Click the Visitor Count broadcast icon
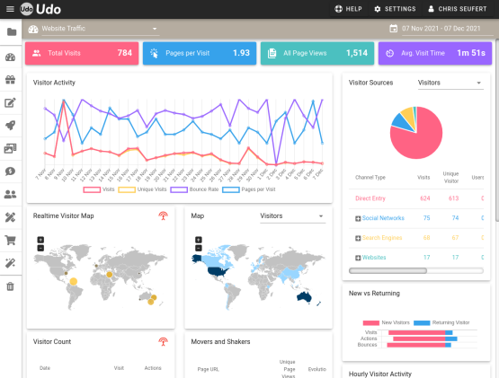Image resolution: width=499 pixels, height=378 pixels. click(164, 342)
